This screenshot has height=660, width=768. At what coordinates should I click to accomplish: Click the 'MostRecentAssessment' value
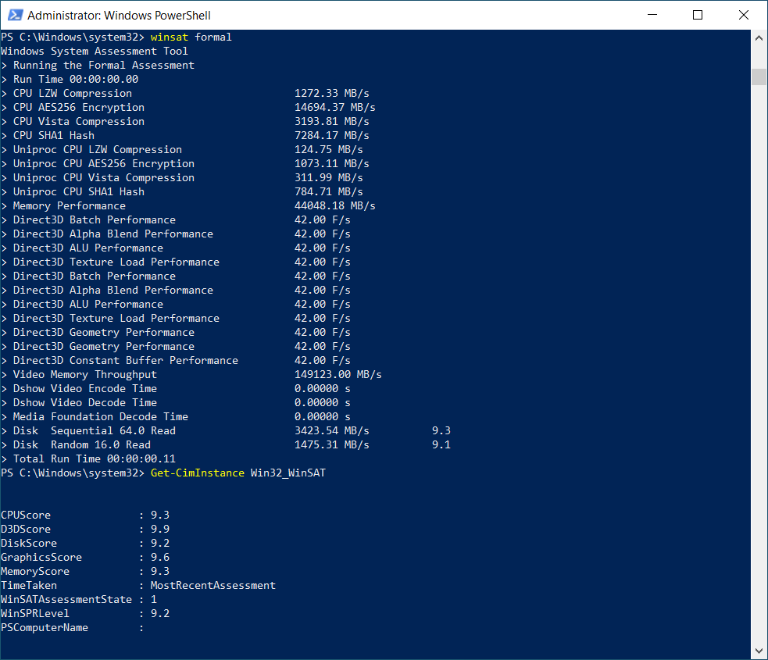213,586
